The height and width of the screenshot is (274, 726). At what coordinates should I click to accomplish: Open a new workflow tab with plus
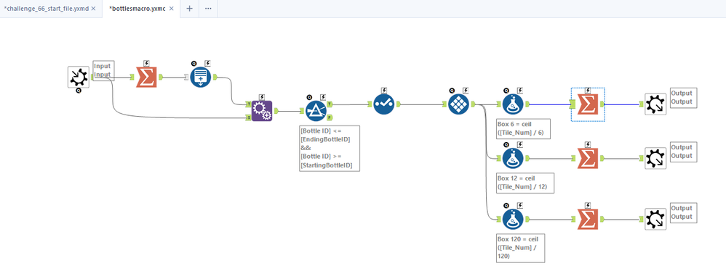pos(189,9)
